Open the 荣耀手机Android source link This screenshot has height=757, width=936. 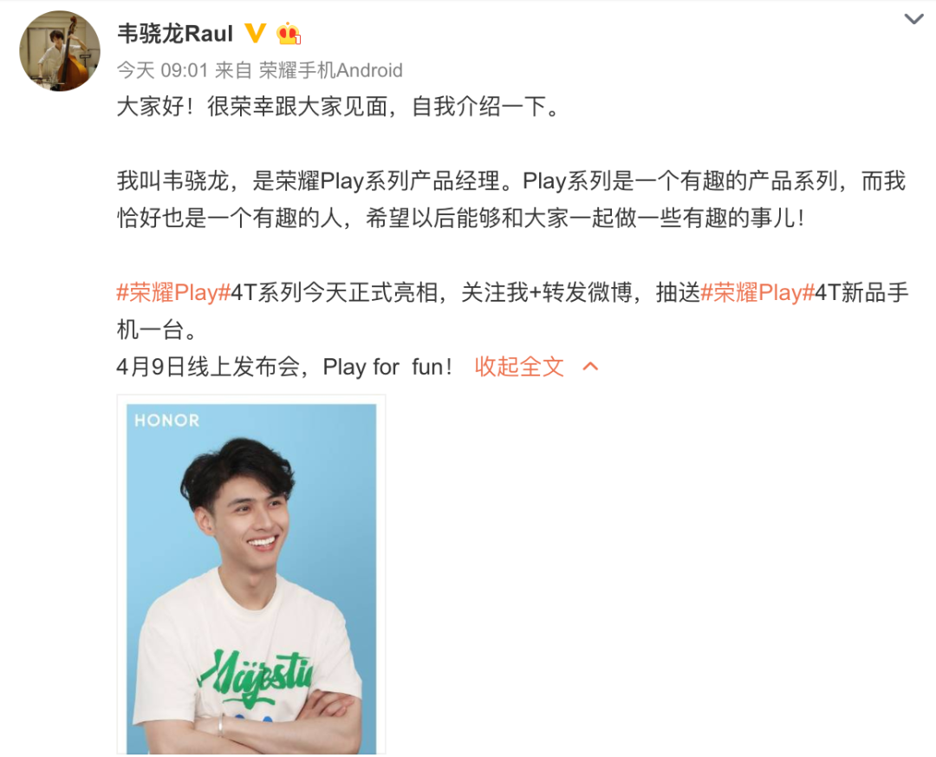[x=331, y=70]
